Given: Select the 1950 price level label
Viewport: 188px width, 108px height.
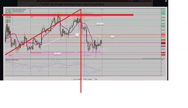Looking at the screenshot, I should 112,37.
